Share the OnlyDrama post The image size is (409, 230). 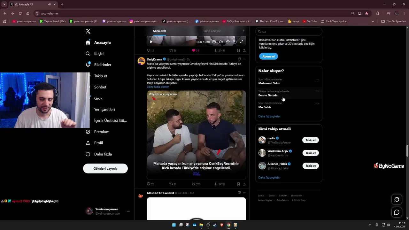[244, 184]
